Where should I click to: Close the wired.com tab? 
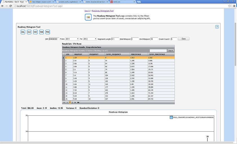pos(134,2)
